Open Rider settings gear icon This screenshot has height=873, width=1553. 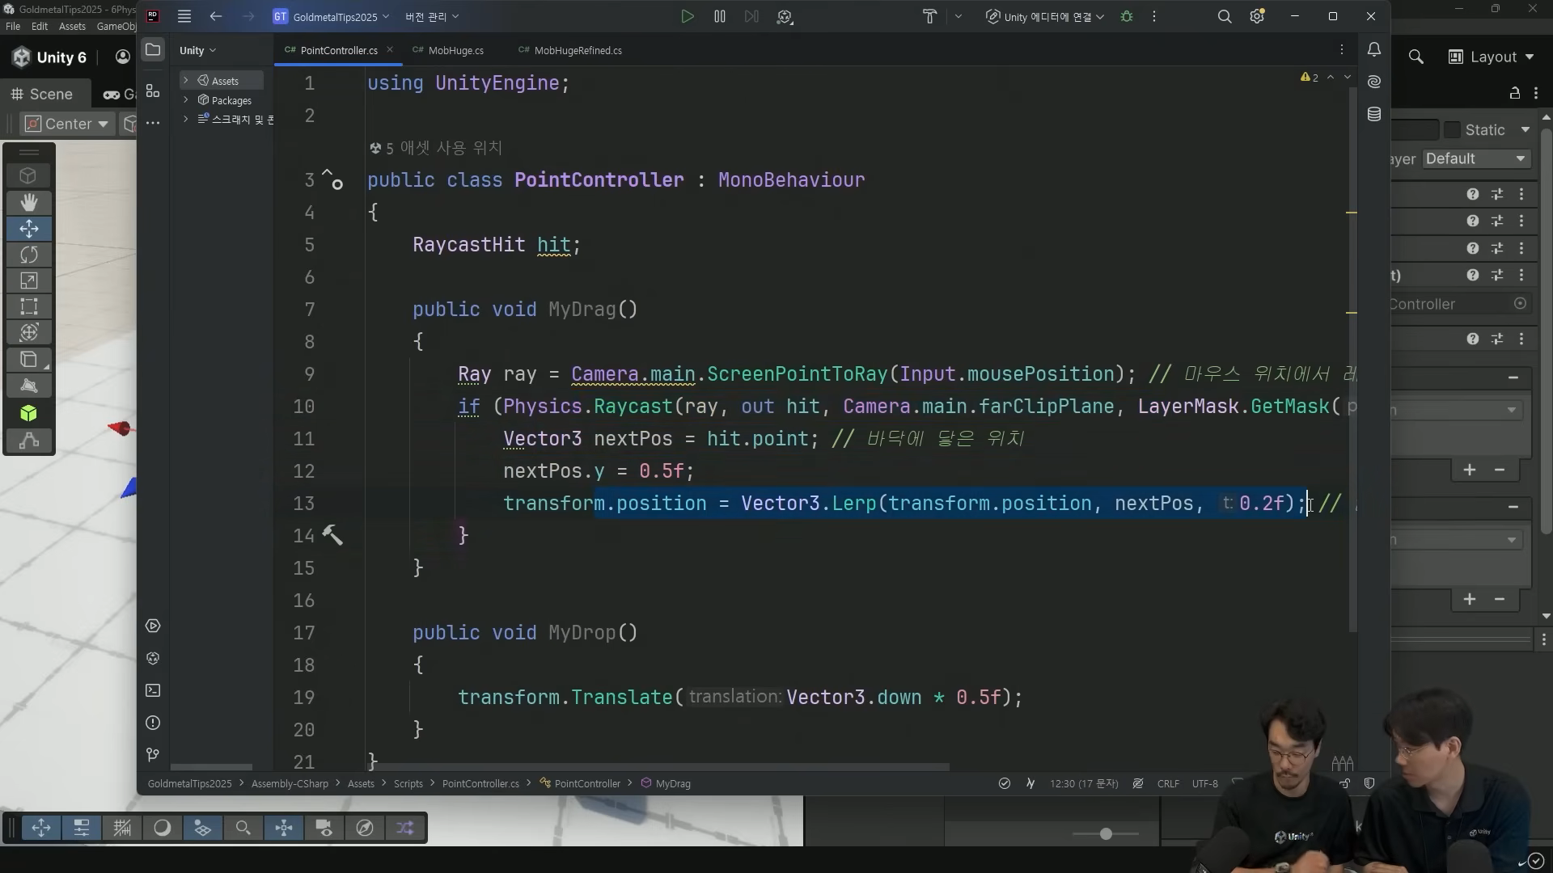[x=1256, y=16]
